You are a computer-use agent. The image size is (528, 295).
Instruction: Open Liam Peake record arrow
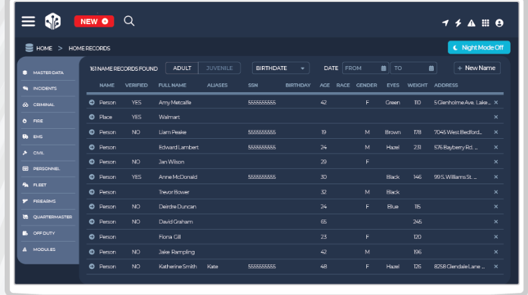click(92, 132)
